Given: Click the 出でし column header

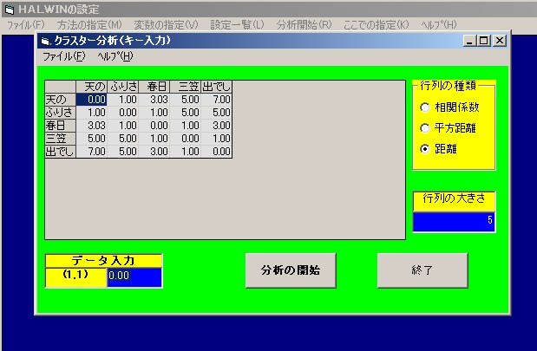Looking at the screenshot, I should point(216,87).
